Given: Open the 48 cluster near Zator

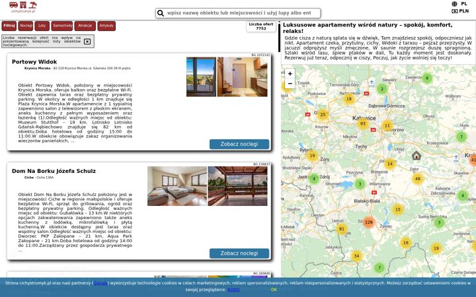Looking at the screenshot, I should pos(418,178).
